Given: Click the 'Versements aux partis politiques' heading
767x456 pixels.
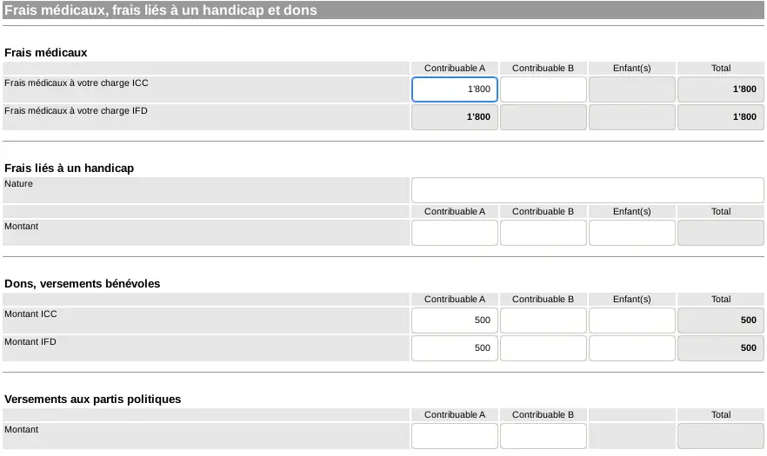Looking at the screenshot, I should coord(92,400).
